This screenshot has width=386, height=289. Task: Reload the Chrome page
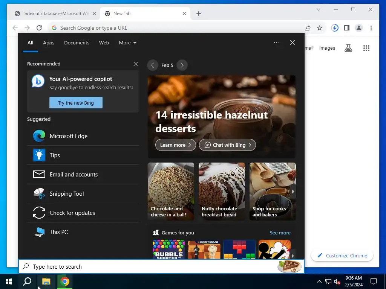click(x=39, y=28)
